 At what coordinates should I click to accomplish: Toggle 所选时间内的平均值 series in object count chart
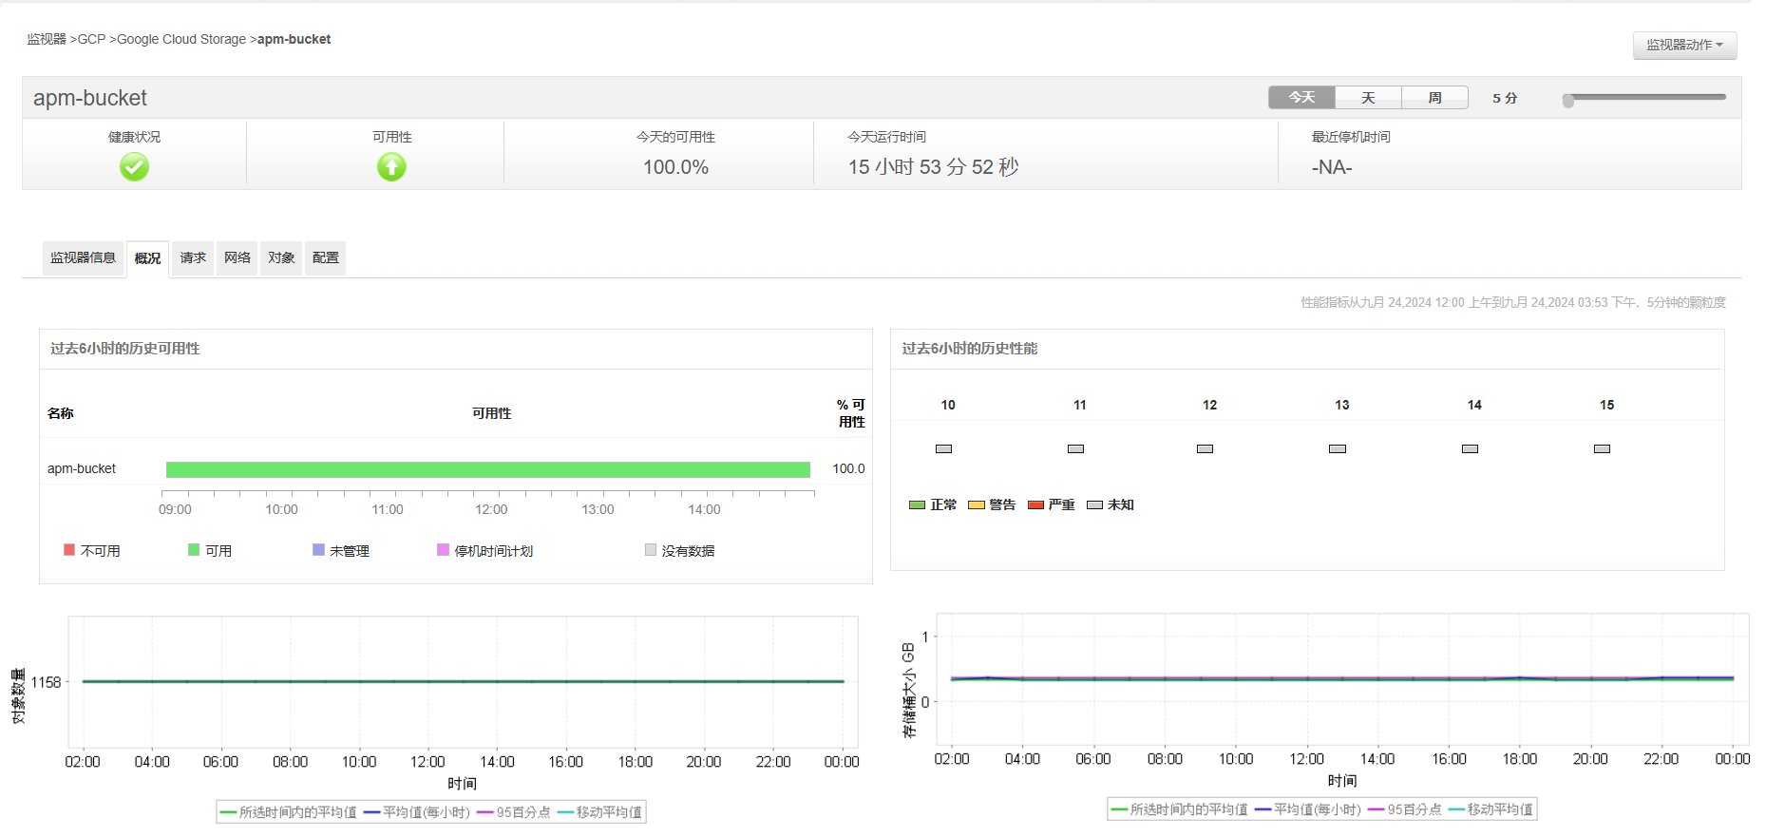288,812
